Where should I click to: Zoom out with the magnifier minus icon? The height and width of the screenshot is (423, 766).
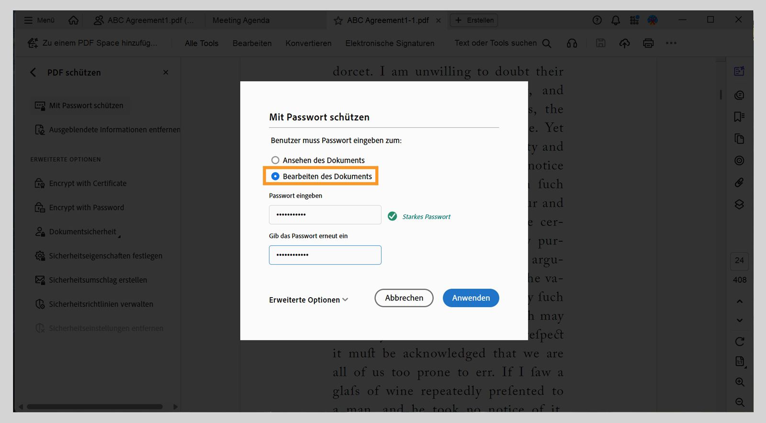740,402
